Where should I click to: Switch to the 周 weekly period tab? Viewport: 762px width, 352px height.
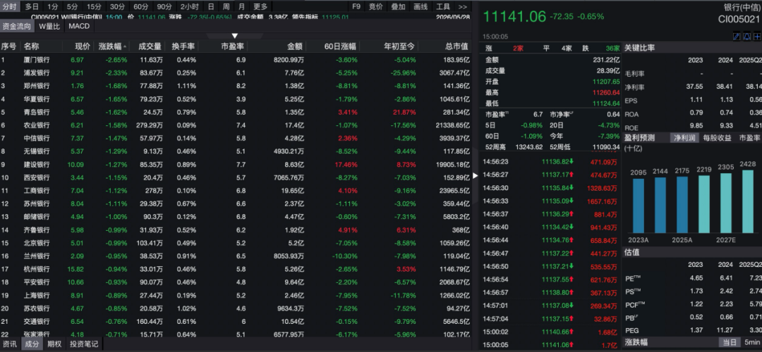pos(226,7)
